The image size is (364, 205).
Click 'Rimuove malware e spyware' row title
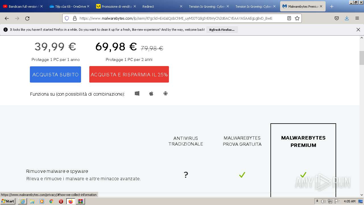point(57,171)
